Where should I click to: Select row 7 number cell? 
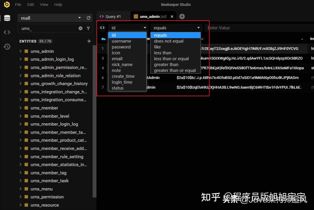[103, 87]
